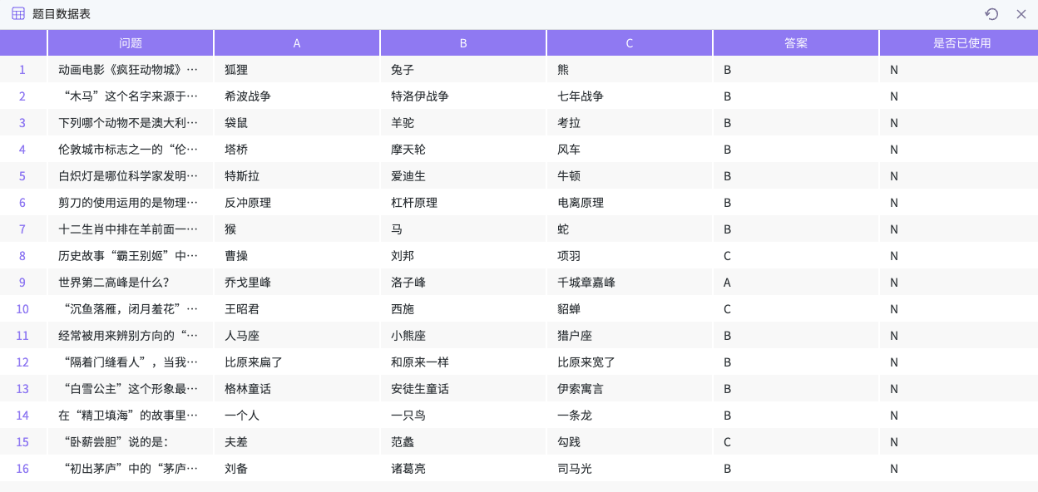Click the cell 电离原理

[630, 203]
